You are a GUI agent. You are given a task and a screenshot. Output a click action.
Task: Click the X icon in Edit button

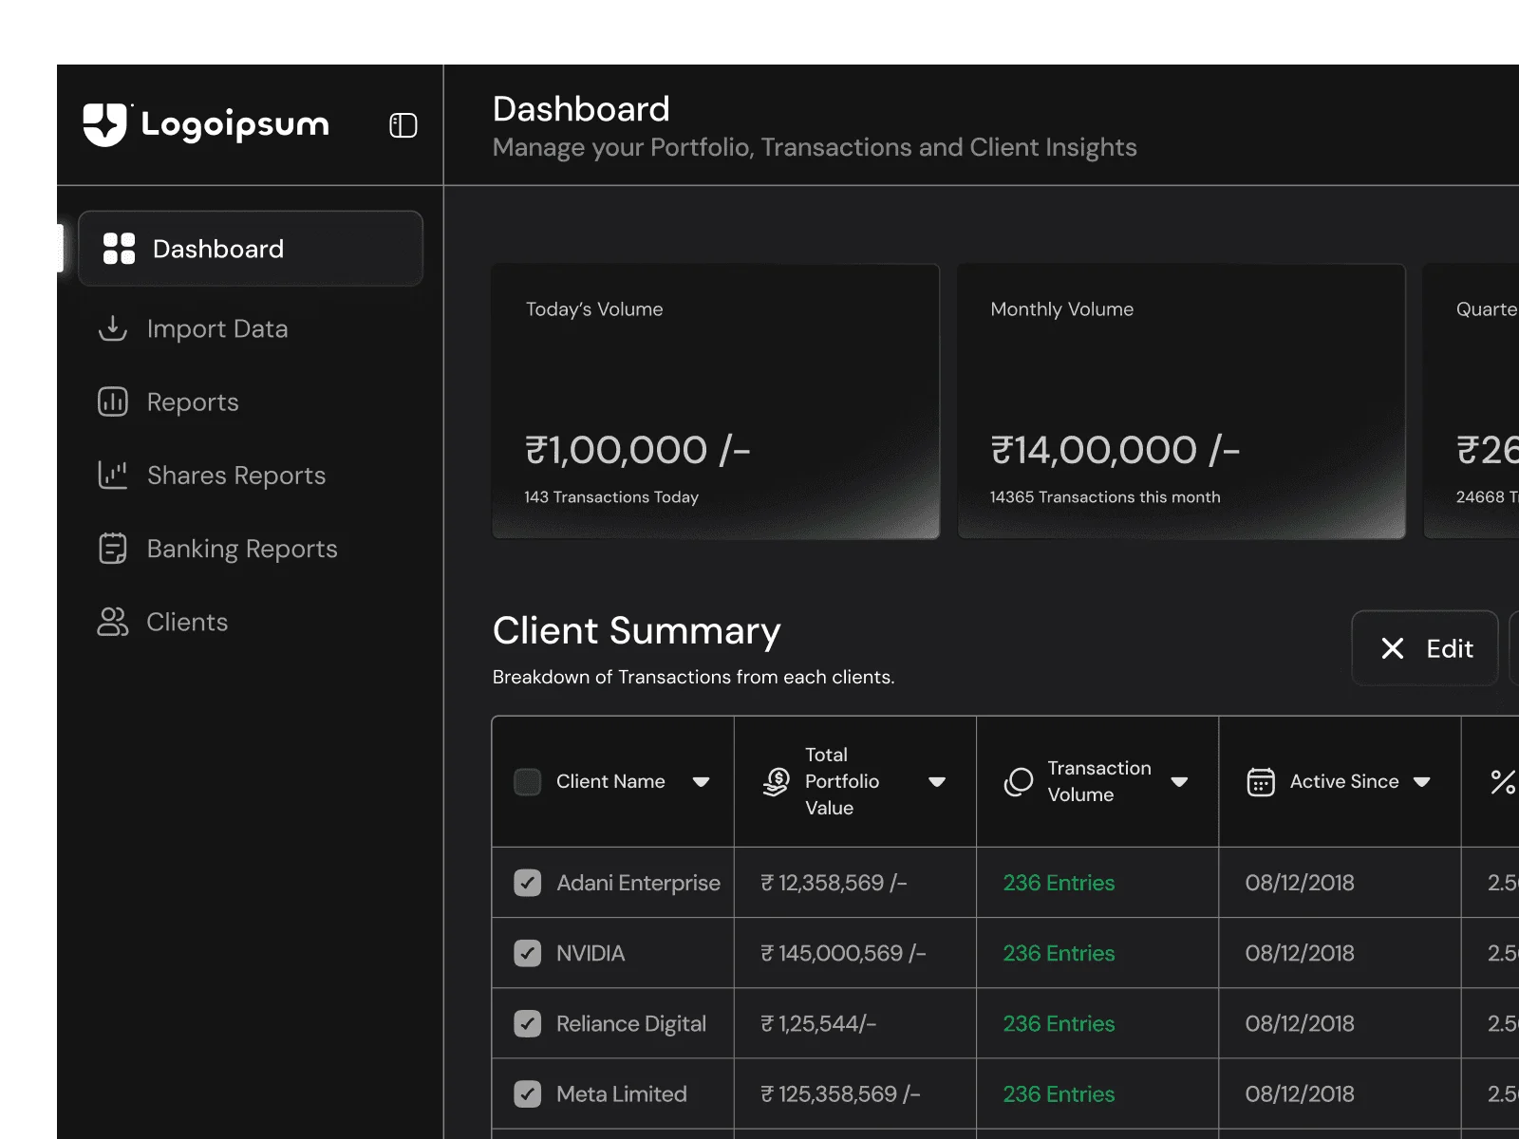point(1393,648)
